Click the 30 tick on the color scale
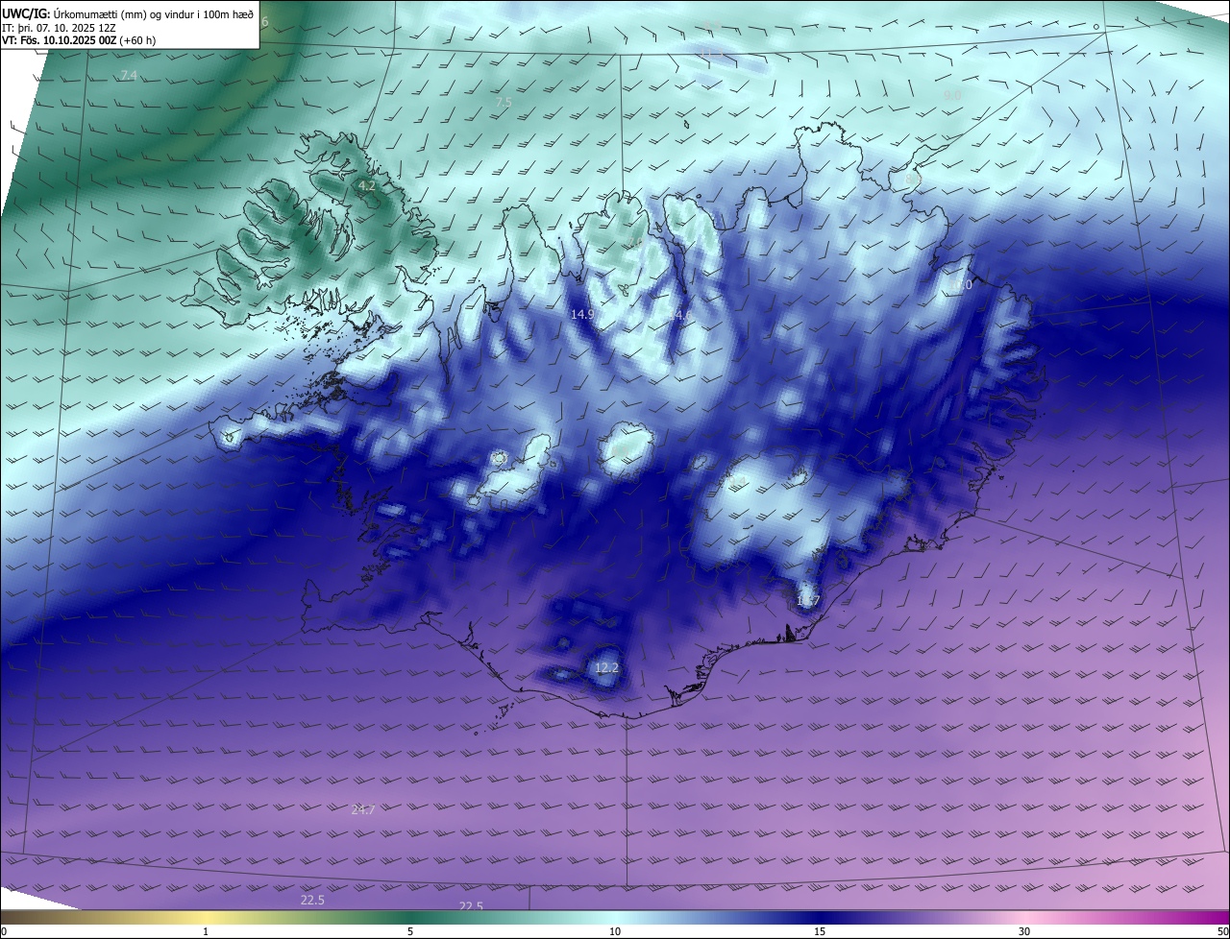The image size is (1230, 939). coord(1024,931)
